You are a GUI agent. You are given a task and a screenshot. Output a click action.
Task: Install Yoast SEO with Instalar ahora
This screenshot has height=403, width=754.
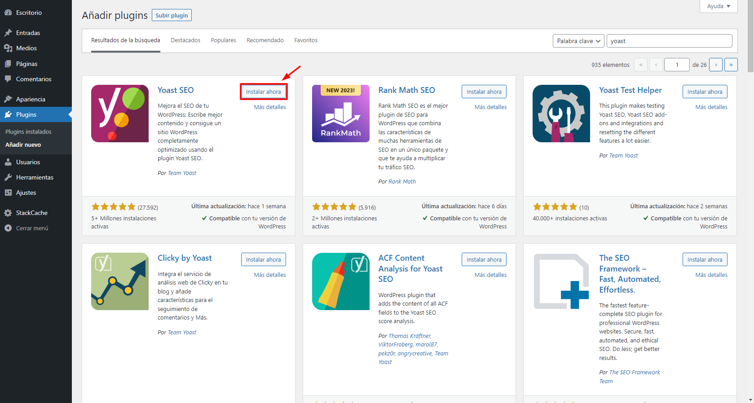[x=264, y=92]
